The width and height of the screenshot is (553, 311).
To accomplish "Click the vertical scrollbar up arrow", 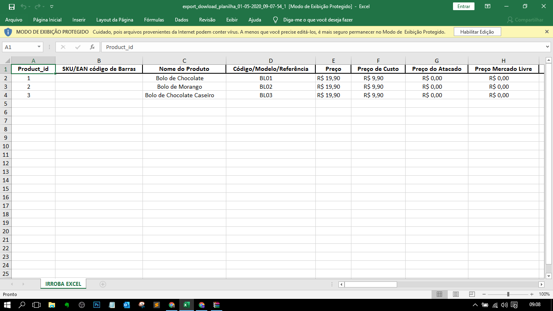I will (x=549, y=61).
